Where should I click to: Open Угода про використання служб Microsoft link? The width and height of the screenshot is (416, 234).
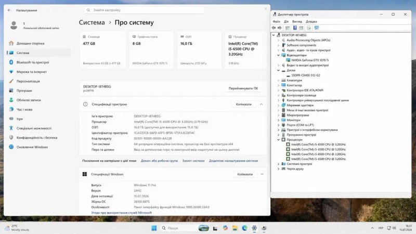point(122,213)
